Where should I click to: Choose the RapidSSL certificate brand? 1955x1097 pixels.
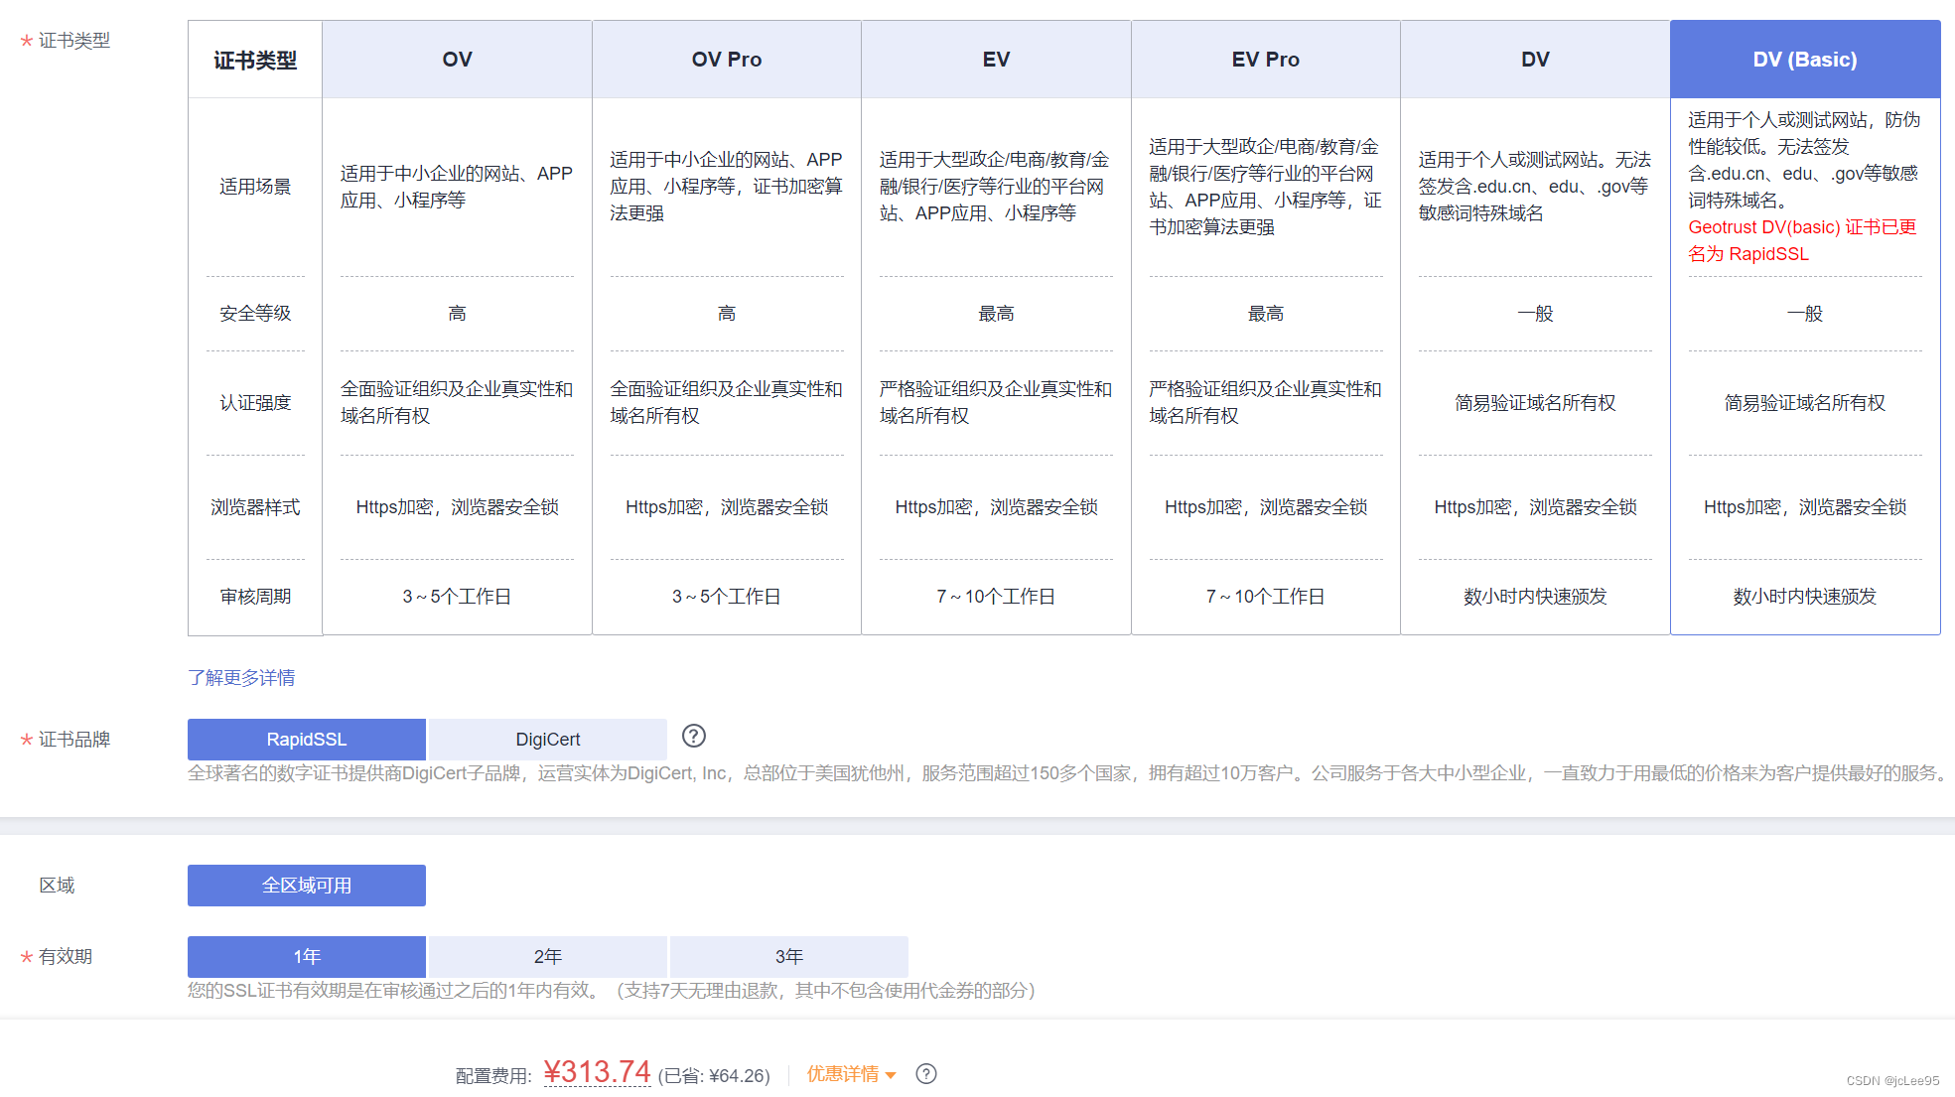[x=307, y=740]
